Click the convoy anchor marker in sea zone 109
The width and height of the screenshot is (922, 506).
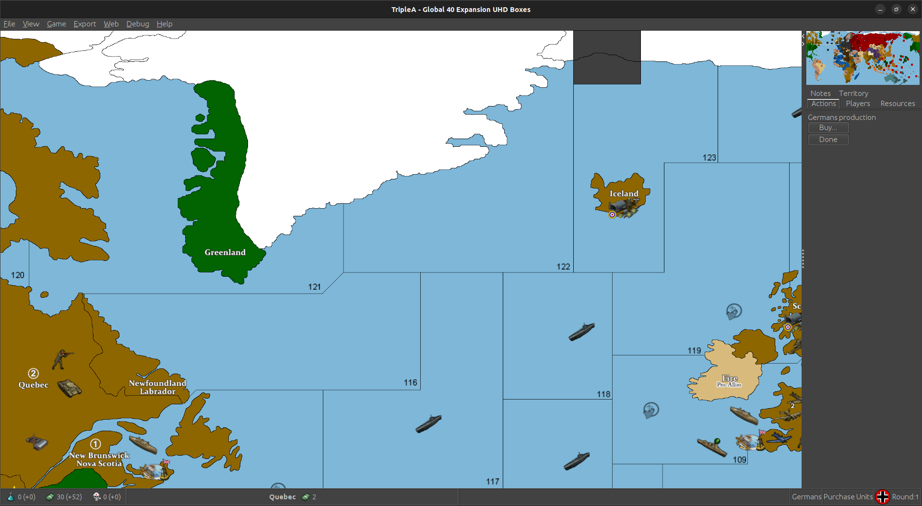[x=650, y=410]
